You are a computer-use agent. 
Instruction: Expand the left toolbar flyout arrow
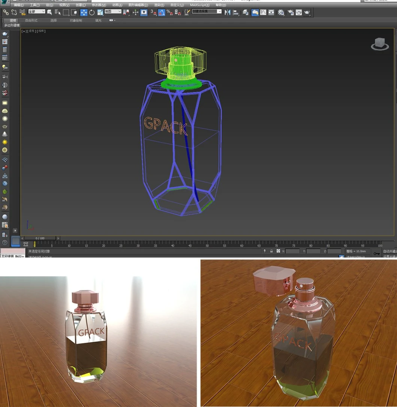(15, 231)
